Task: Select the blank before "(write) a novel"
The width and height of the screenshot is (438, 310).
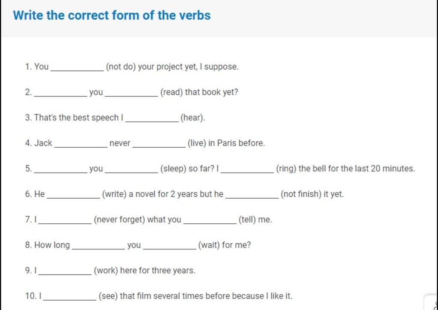Action: point(74,194)
